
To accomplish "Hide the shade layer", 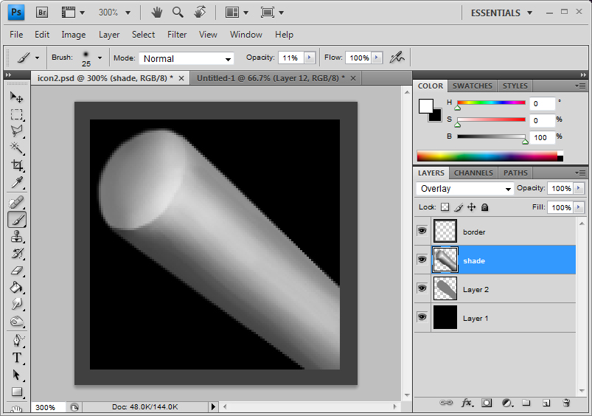I will [x=422, y=259].
